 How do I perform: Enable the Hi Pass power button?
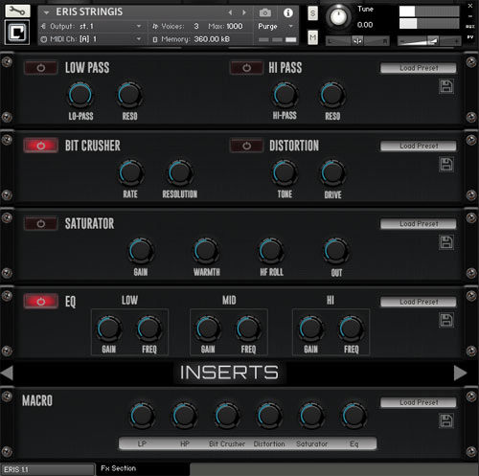tap(246, 68)
